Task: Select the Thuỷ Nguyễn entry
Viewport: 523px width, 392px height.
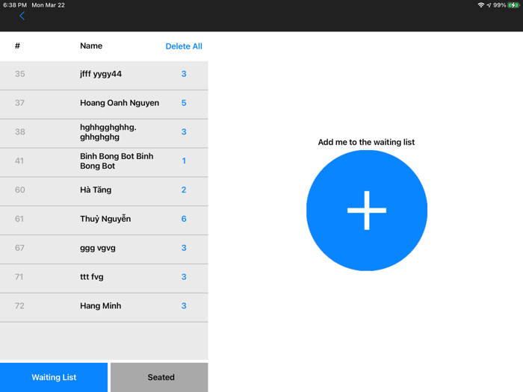Action: 104,219
